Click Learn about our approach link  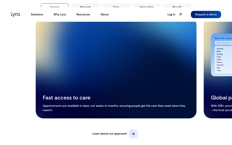click(110, 134)
